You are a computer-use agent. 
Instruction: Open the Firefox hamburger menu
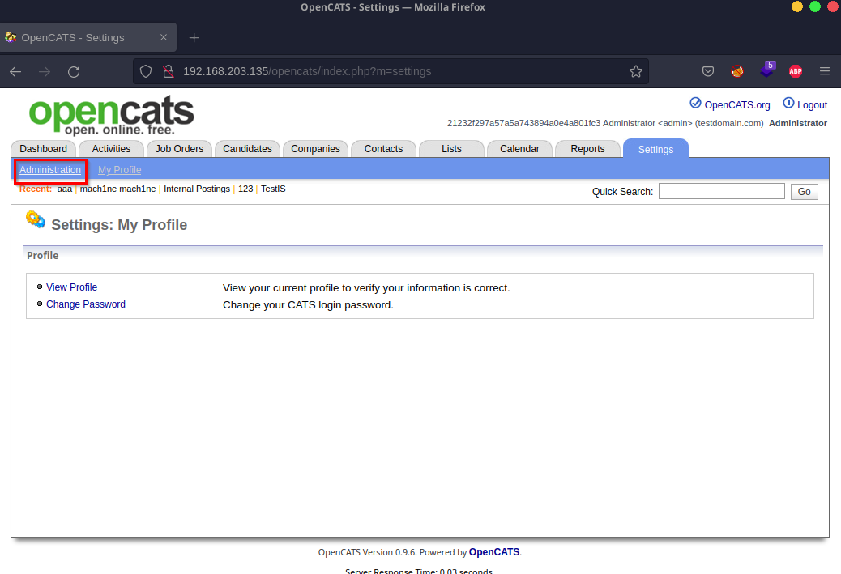[x=825, y=71]
